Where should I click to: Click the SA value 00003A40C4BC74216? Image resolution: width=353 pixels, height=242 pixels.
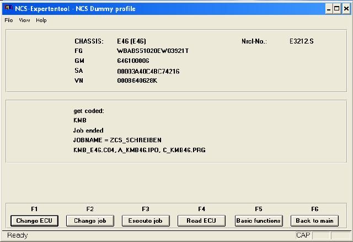coord(148,71)
